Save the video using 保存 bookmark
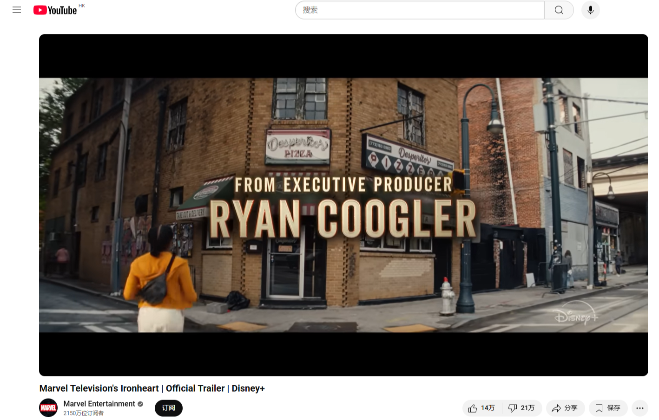The width and height of the screenshot is (659, 420). point(608,408)
